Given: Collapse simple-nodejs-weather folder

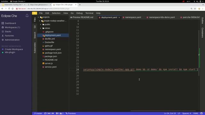Looking at the screenshot, I should [40, 21].
